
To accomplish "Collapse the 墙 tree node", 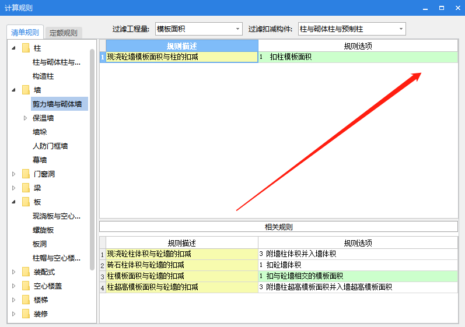I will coord(13,90).
